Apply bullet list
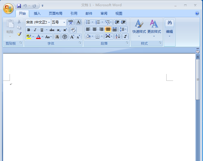Image resolution: width=203 pixels, height=161 pixels. click(88, 22)
